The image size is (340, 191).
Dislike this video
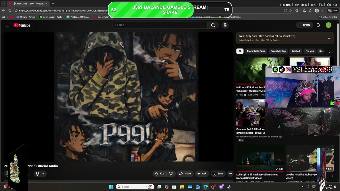point(171,173)
